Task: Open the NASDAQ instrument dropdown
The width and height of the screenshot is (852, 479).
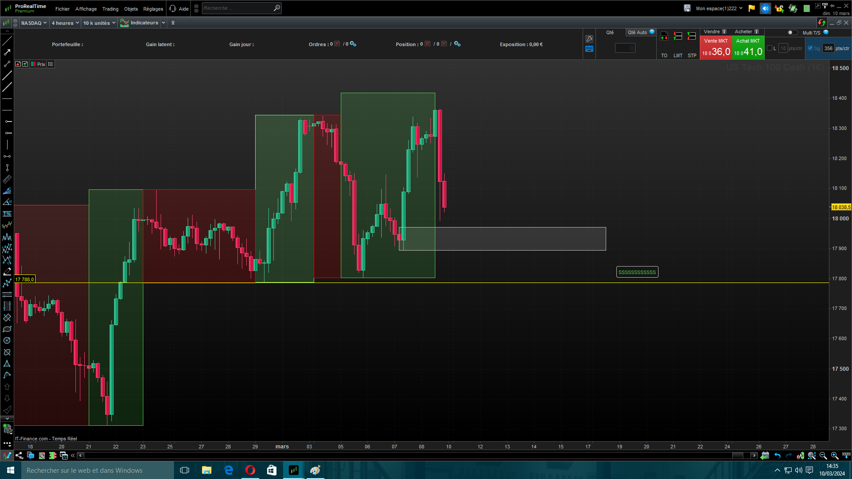Action: [x=34, y=23]
